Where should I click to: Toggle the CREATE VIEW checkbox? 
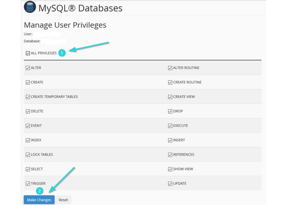[x=170, y=97]
